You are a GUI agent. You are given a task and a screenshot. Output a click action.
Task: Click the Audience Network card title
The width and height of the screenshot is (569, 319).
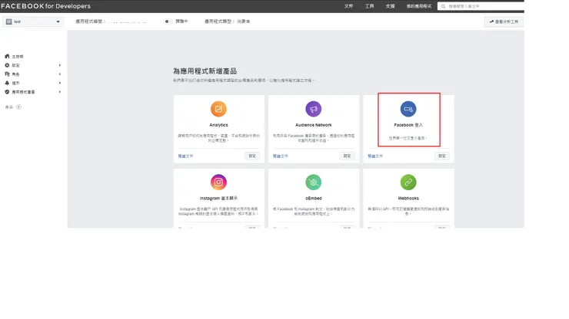pos(314,125)
